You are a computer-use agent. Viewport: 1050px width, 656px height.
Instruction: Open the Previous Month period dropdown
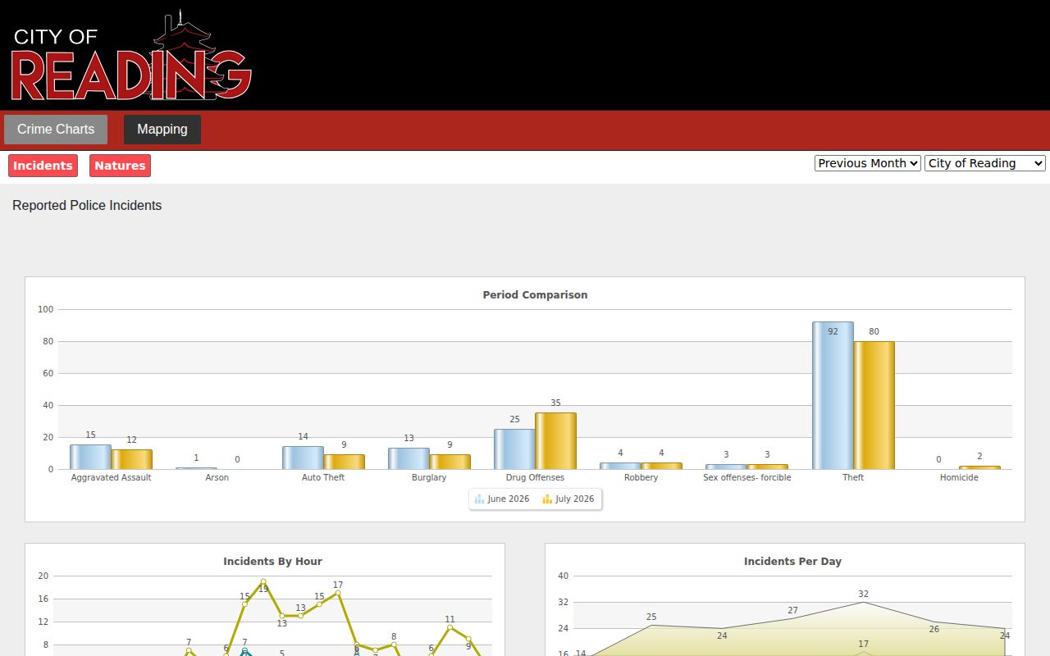click(x=868, y=163)
